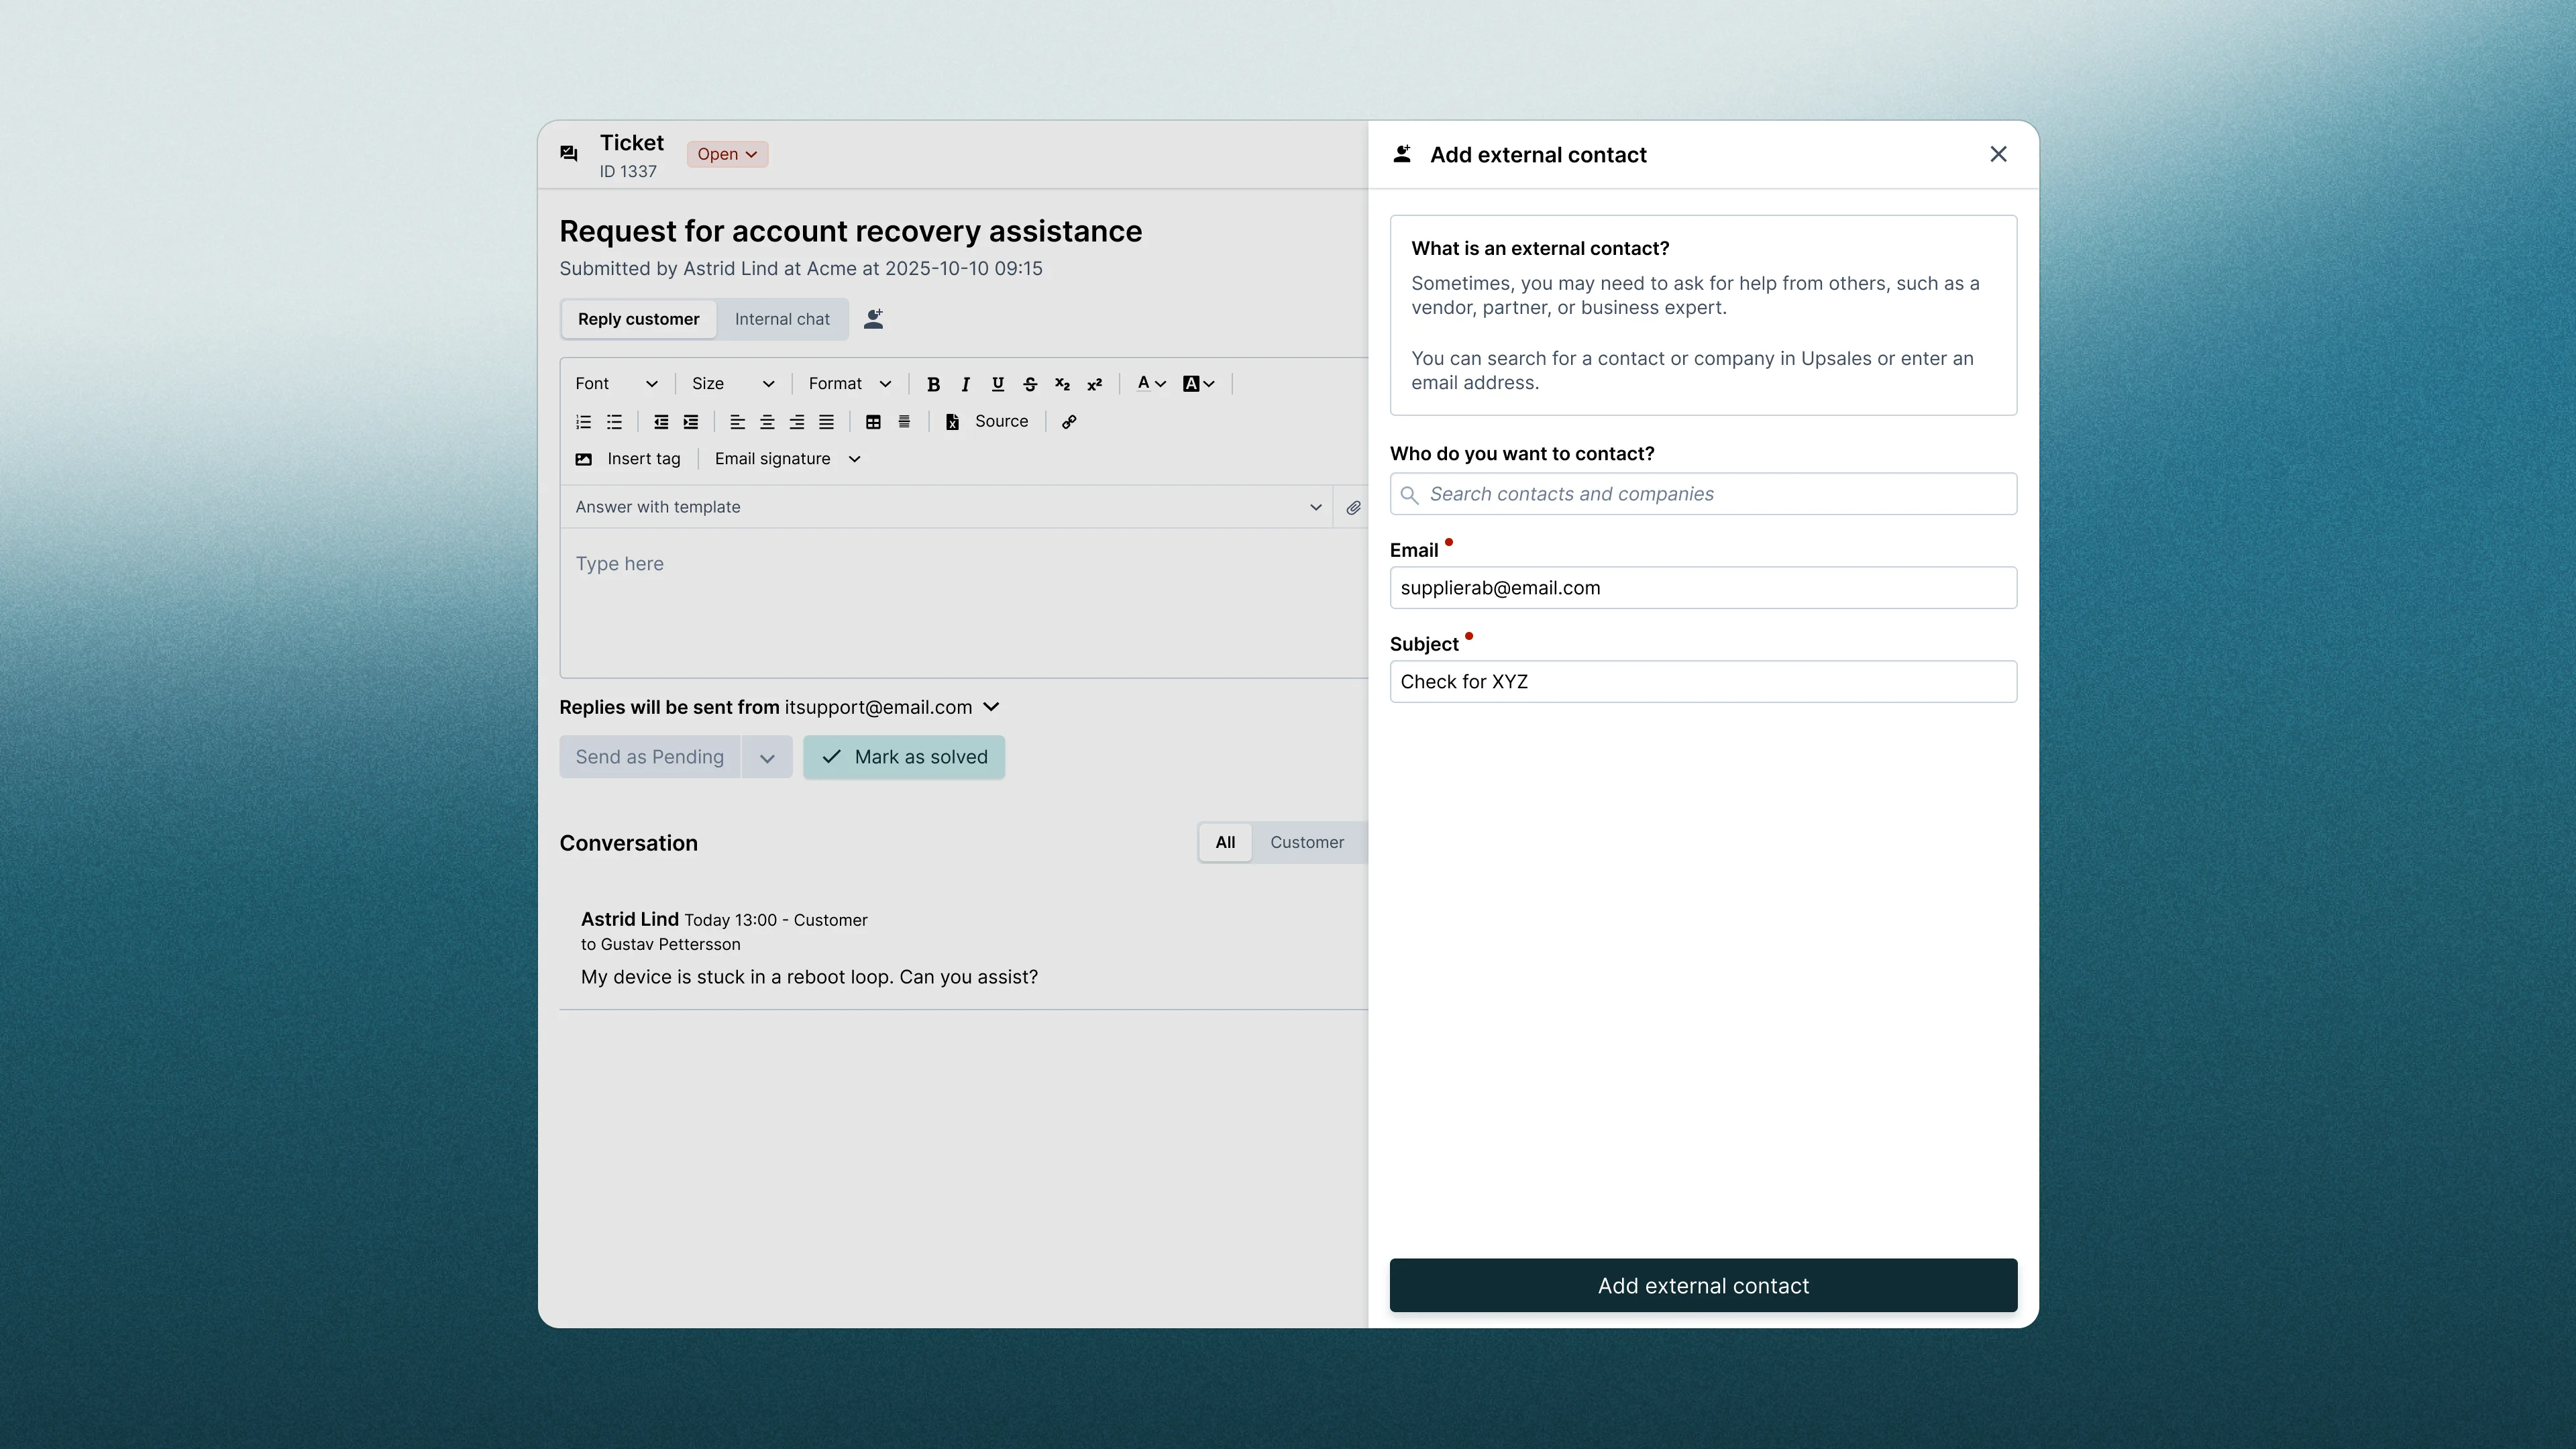The image size is (2576, 1449).
Task: Increase paragraph indent
Action: click(691, 422)
